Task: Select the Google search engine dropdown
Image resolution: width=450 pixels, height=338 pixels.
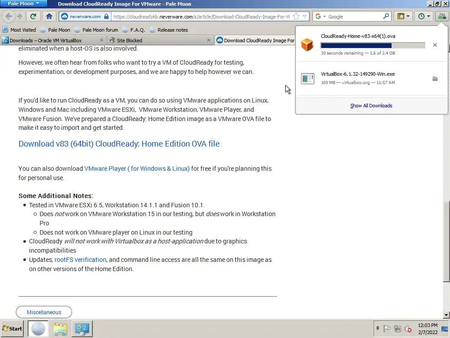Action: tap(320, 16)
